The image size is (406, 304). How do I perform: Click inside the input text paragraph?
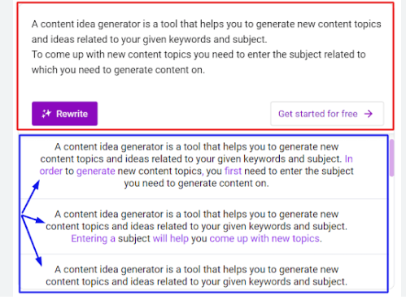(206, 47)
